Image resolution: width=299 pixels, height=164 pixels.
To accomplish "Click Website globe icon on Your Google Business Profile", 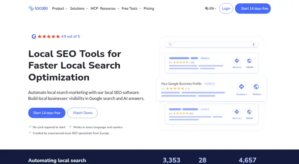I will coord(256,87).
